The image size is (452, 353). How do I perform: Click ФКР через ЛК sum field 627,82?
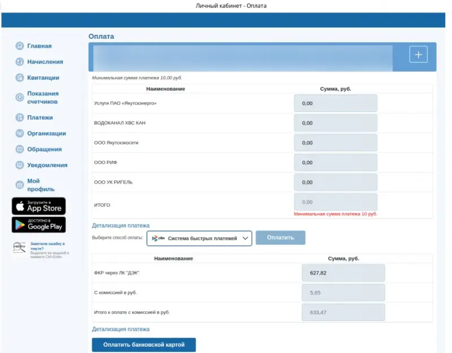[x=344, y=273]
